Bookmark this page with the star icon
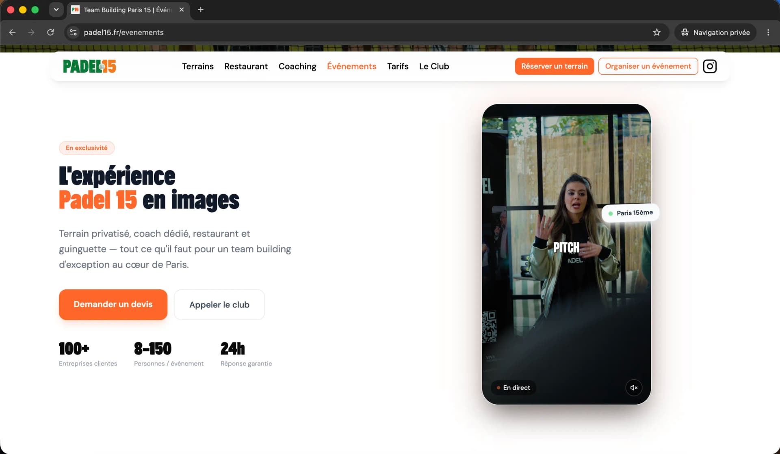Screen dimensions: 780x454 pyautogui.click(x=657, y=32)
